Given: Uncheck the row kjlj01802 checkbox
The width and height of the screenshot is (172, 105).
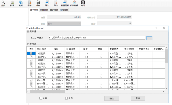Looking at the screenshot, I should (x=31, y=57).
